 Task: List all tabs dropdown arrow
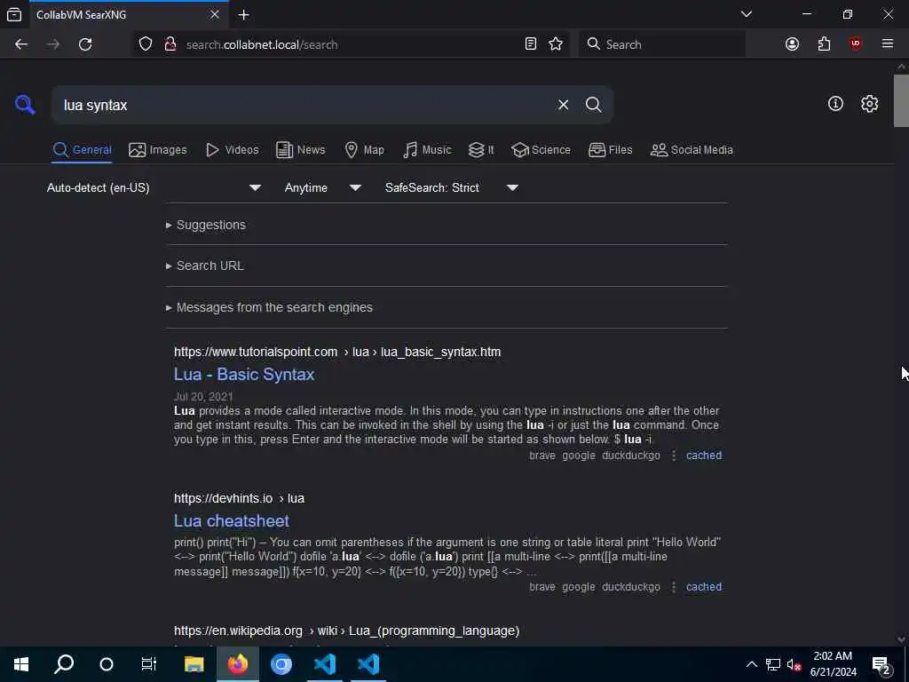(x=746, y=14)
